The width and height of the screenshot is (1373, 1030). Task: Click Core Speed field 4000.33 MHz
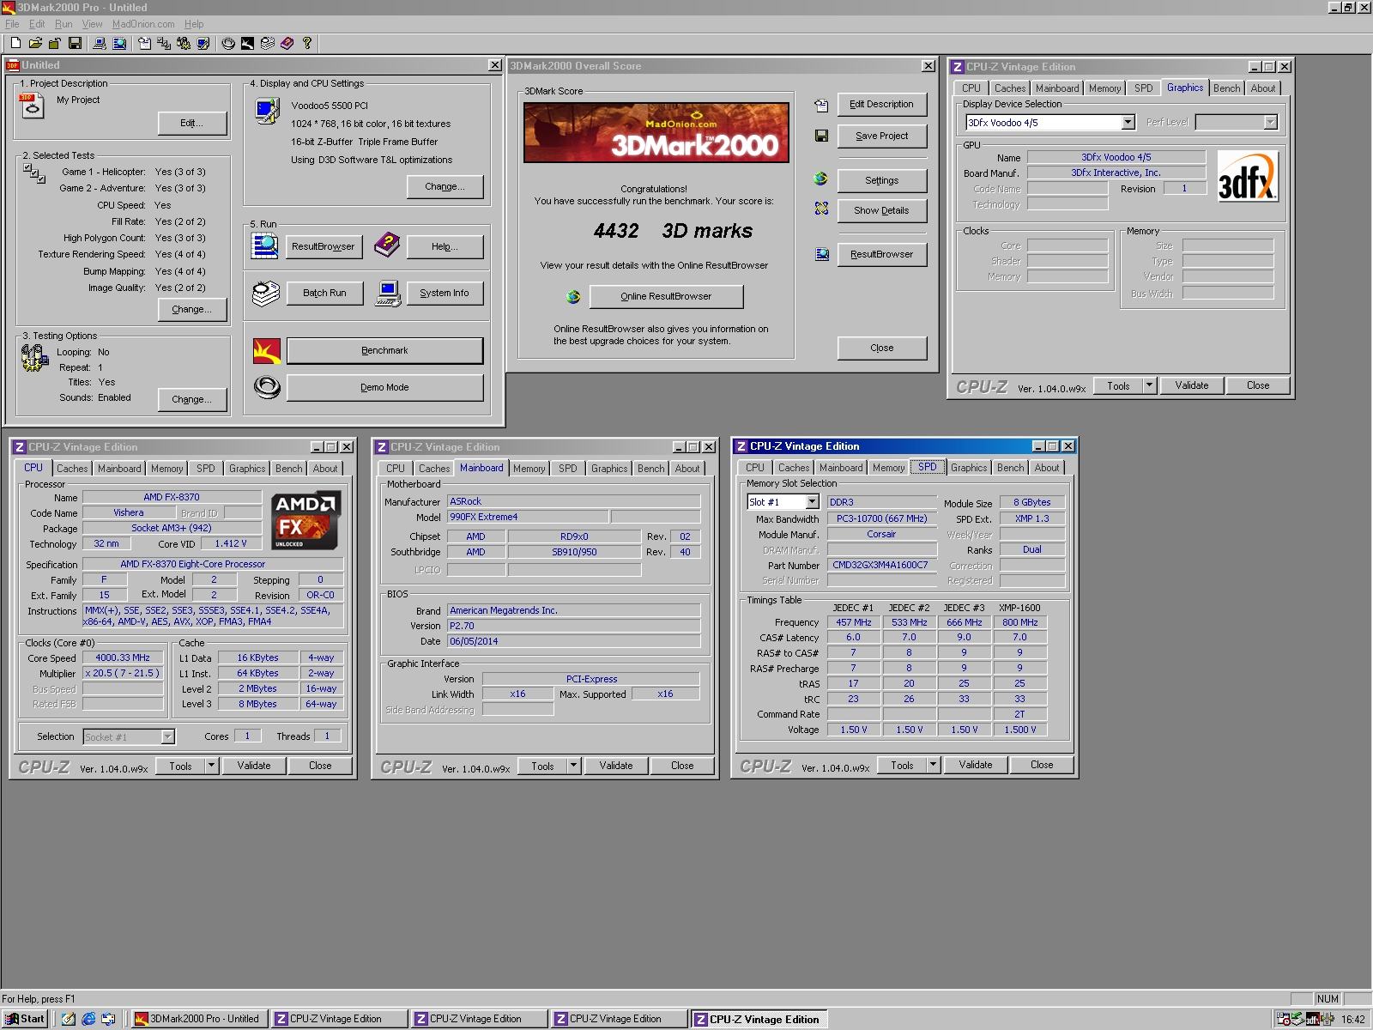pyautogui.click(x=123, y=658)
